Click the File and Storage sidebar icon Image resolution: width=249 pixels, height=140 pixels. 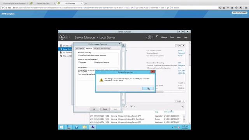(x=61, y=56)
